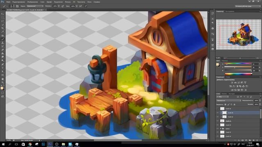Toggle pressure for size button
This screenshot has width=262, height=147.
(x=86, y=6)
